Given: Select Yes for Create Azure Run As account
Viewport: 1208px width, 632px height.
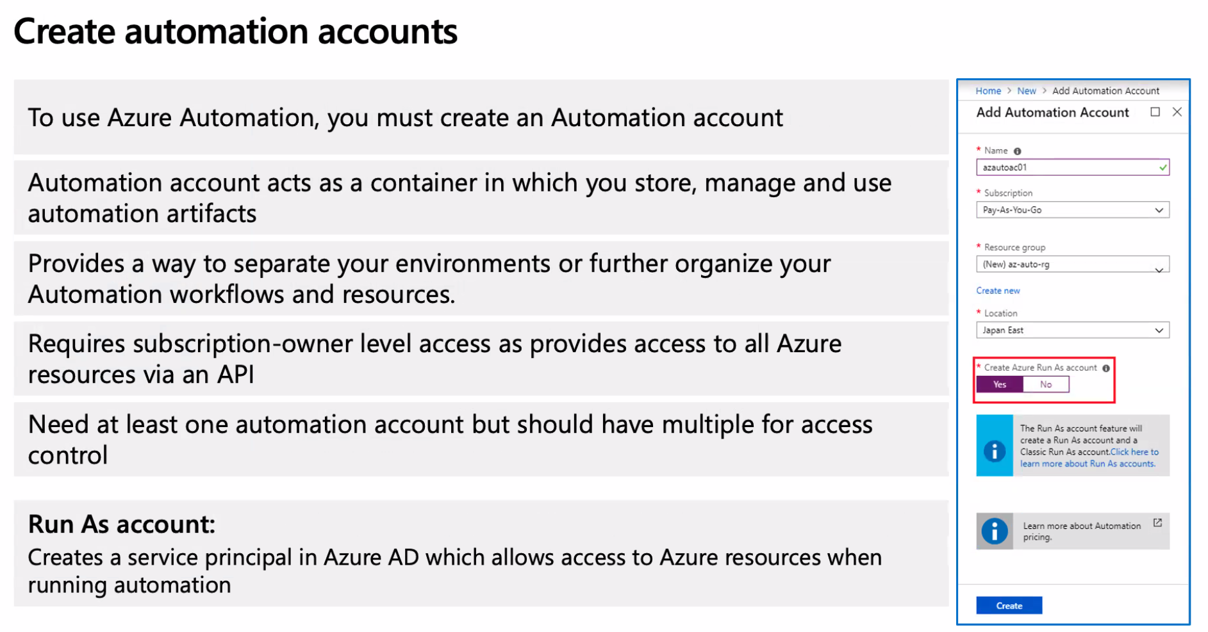Looking at the screenshot, I should pos(1000,384).
